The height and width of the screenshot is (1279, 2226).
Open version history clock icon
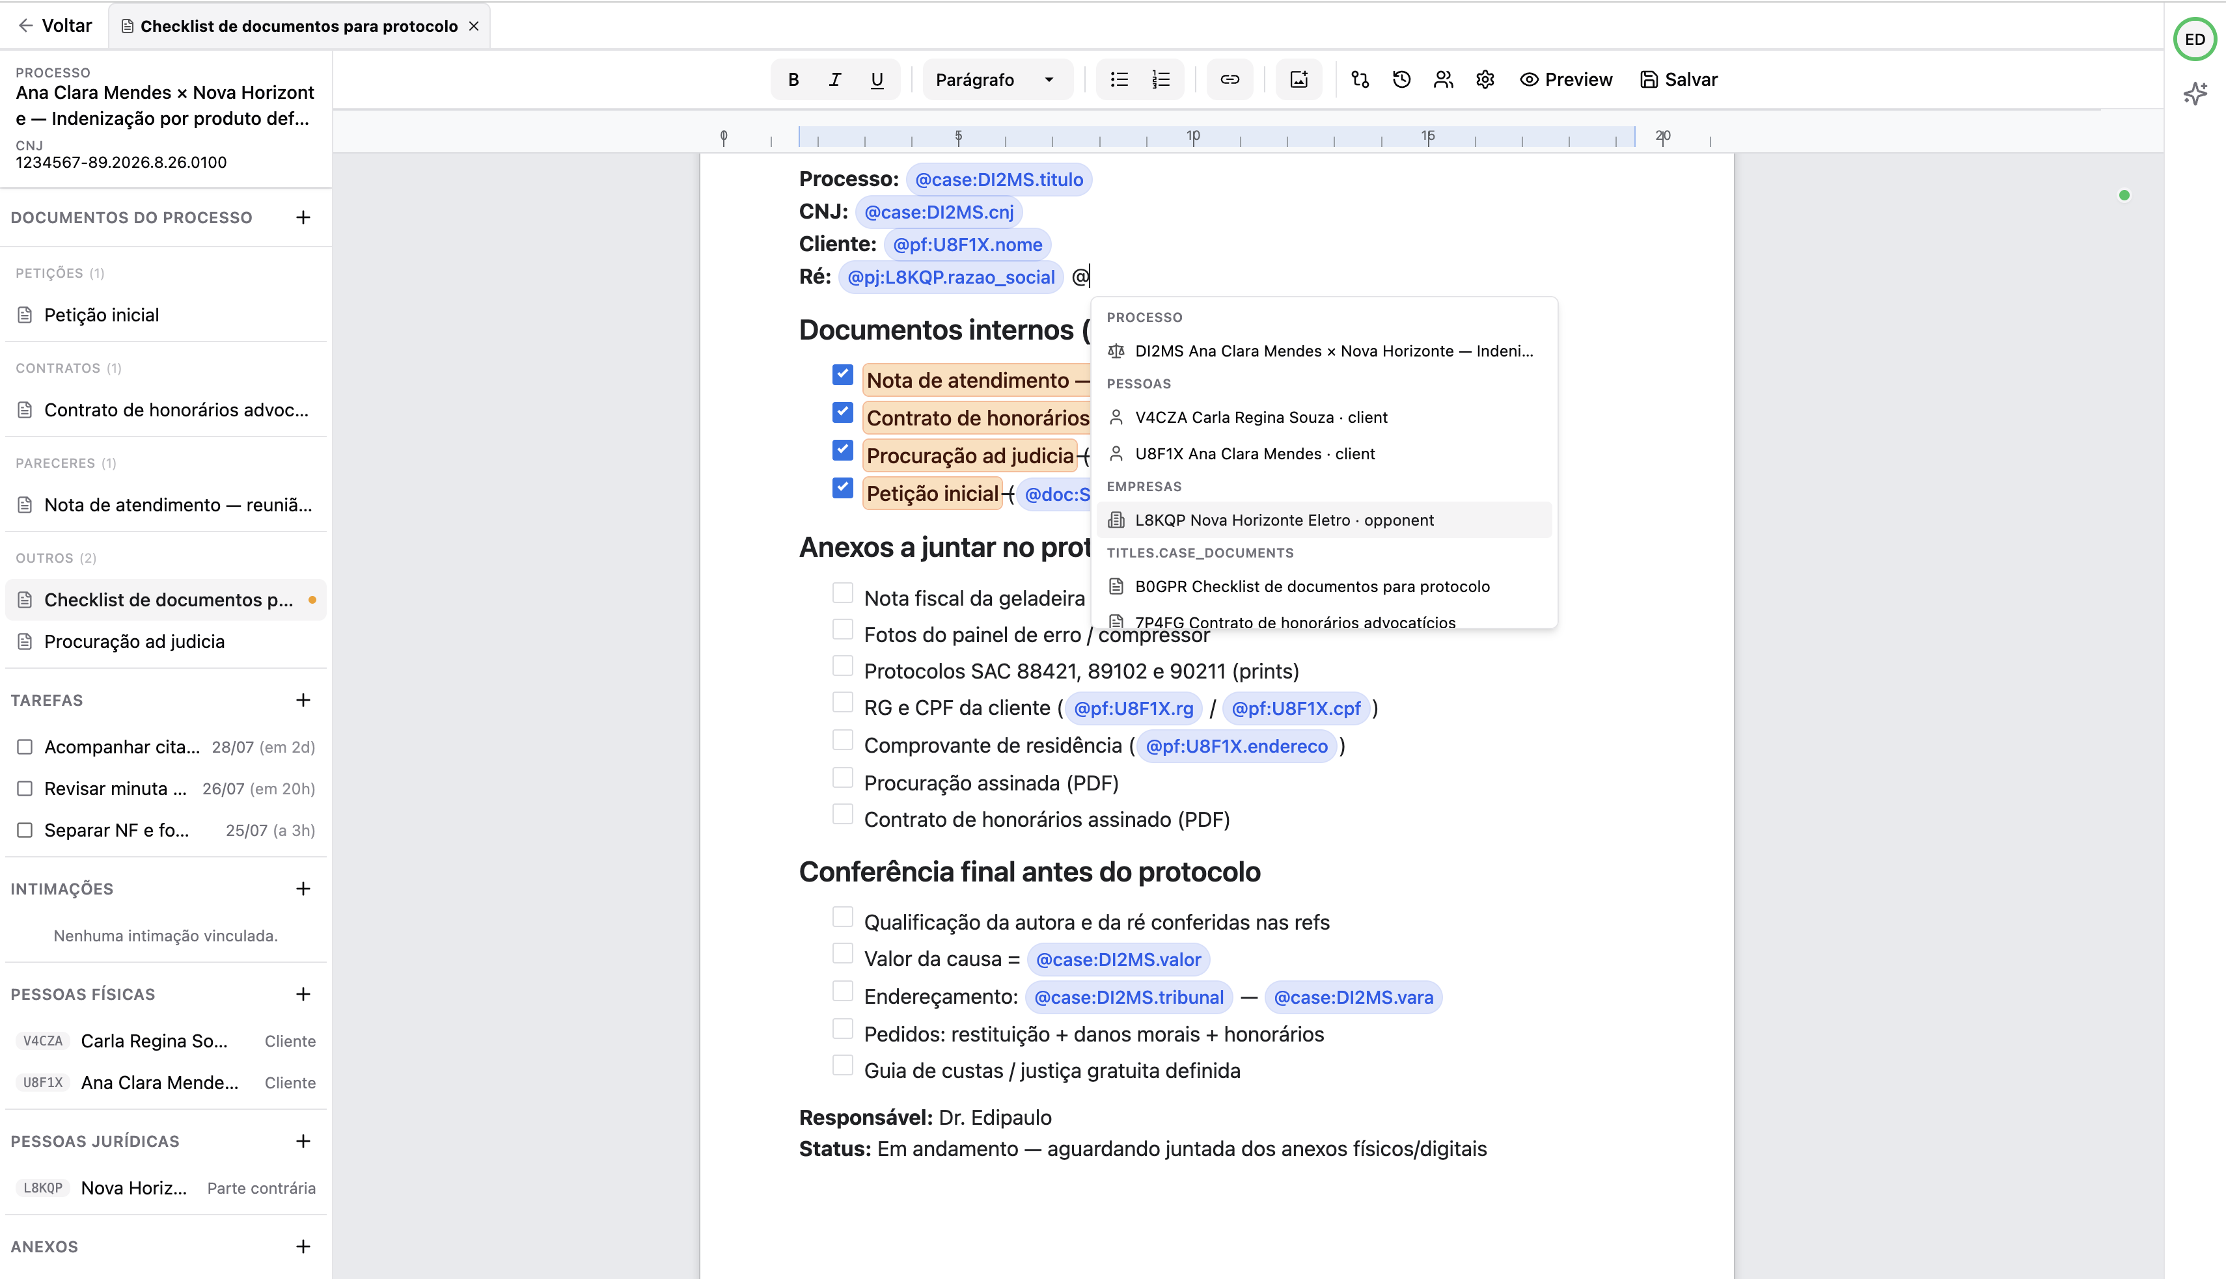point(1402,80)
